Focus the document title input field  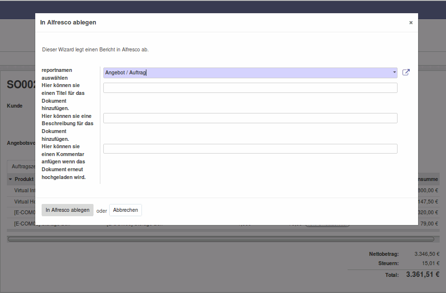tap(250, 88)
